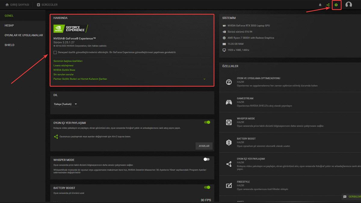Click the Geribildirim feedback button
Viewport: 361px width, 203px height.
coord(351,197)
